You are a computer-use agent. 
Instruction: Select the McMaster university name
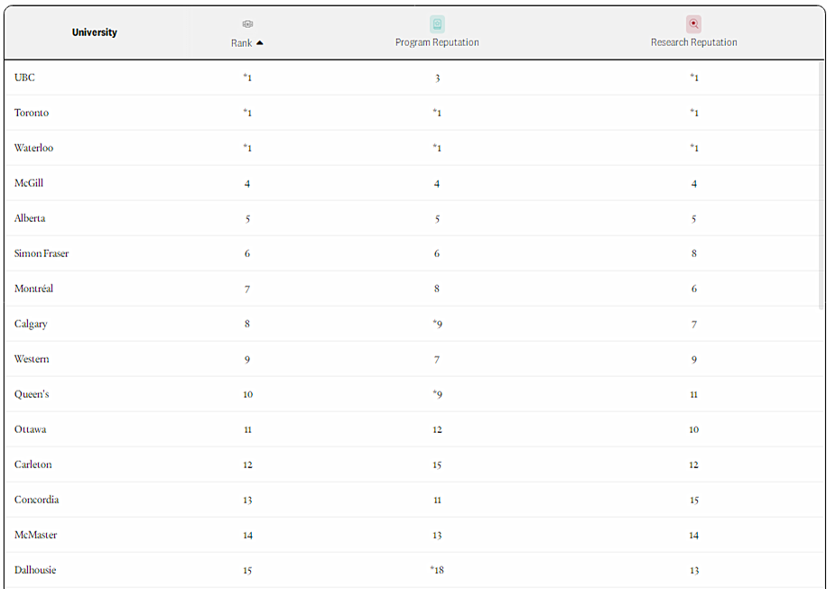35,535
